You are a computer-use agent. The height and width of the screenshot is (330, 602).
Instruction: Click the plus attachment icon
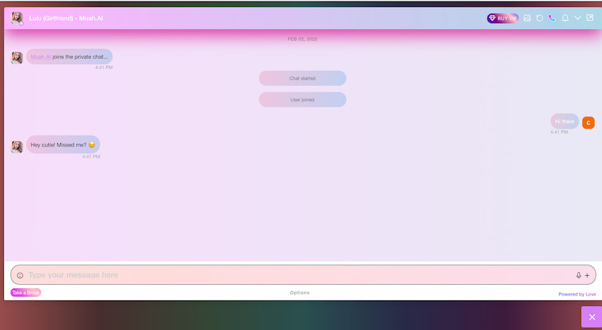click(x=587, y=275)
